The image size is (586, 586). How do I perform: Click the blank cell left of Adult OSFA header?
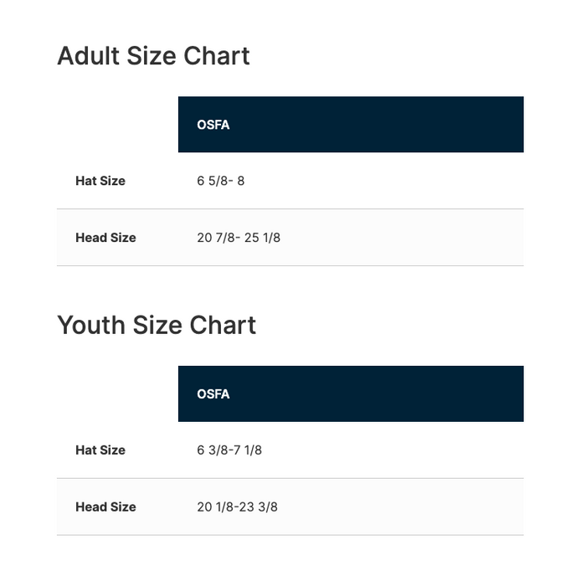pos(117,125)
